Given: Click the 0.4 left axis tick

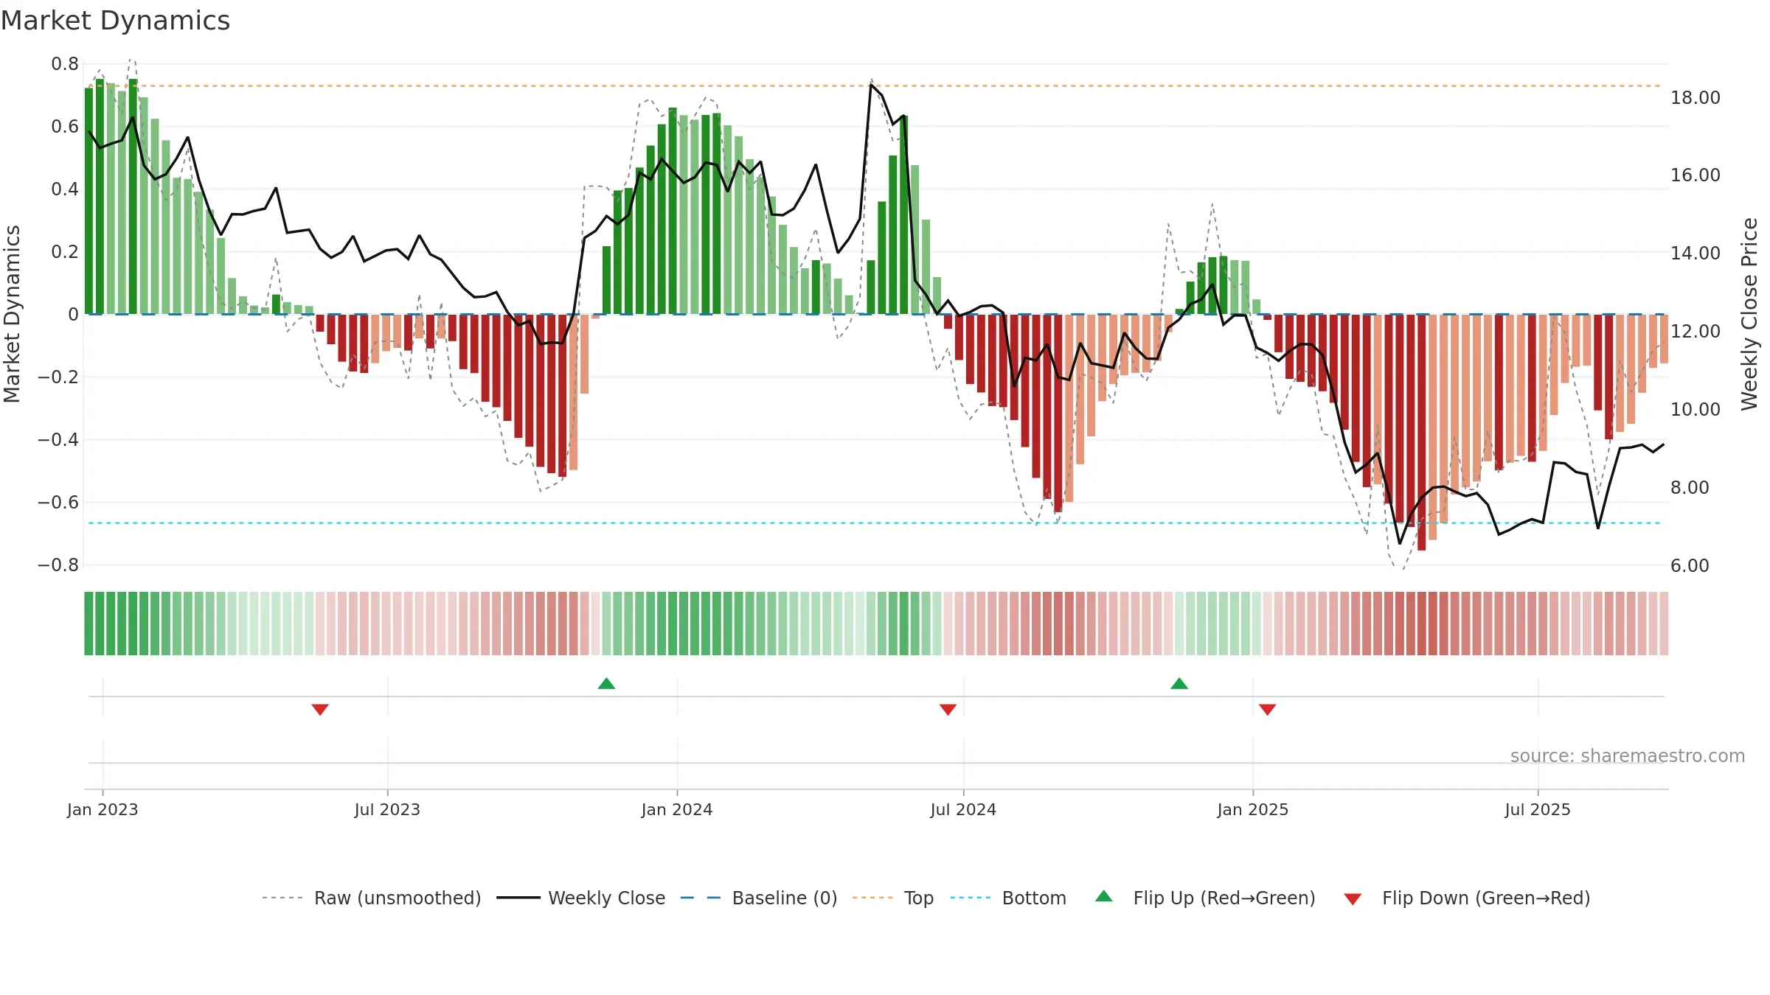Looking at the screenshot, I should pos(65,189).
